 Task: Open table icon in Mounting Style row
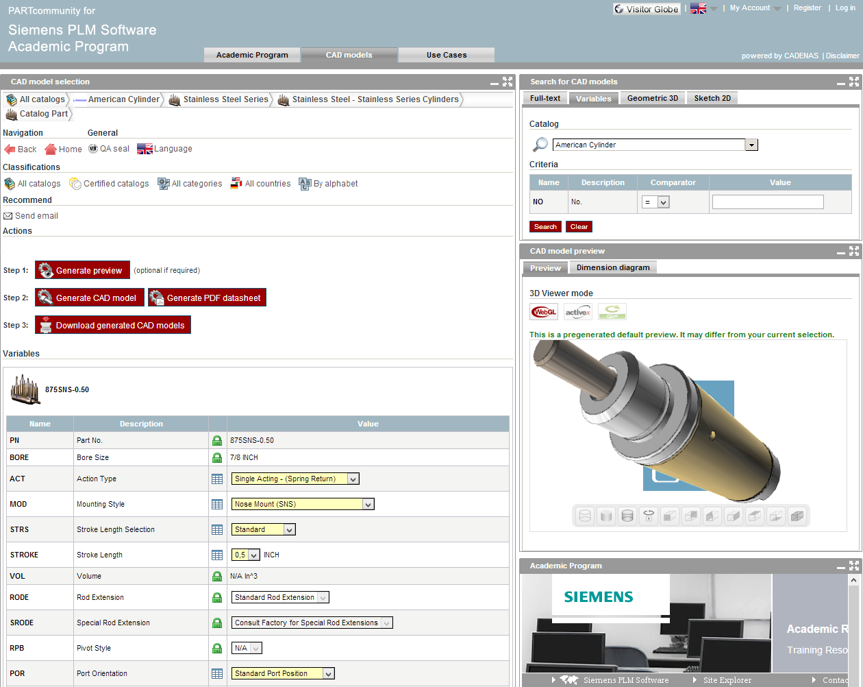tap(217, 505)
